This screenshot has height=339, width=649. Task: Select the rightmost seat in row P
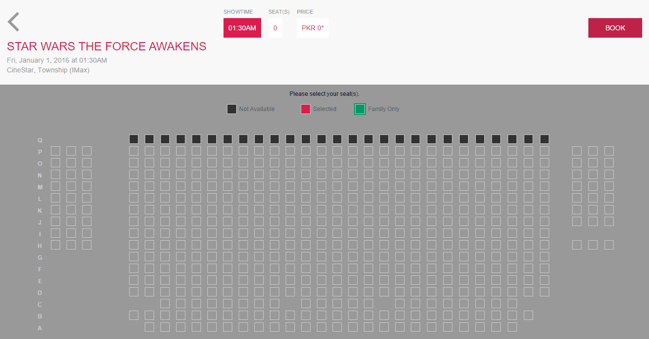click(x=609, y=151)
